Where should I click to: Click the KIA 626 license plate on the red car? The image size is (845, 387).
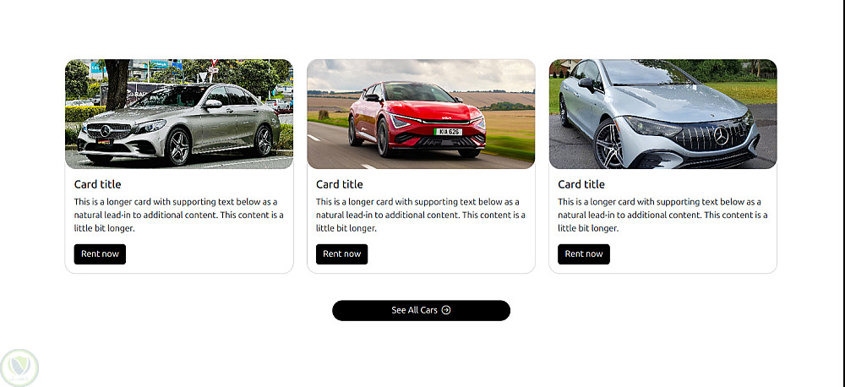448,132
